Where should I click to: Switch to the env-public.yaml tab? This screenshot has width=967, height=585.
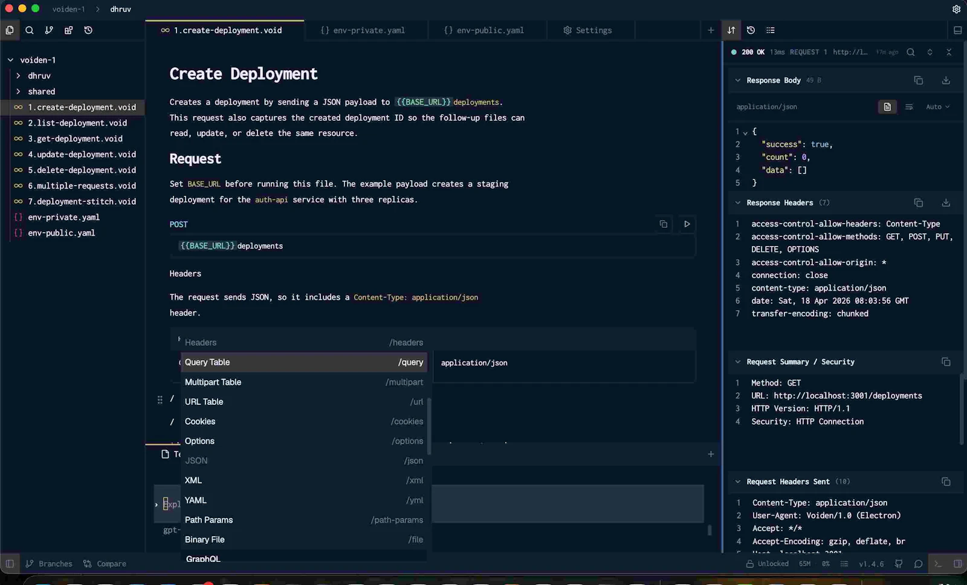(x=487, y=30)
